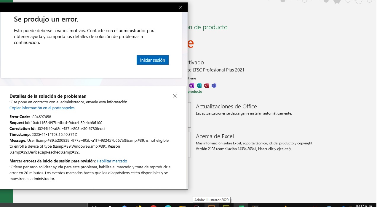The image size is (377, 207).
Task: Click the yellow-outlined taskbar icon beside Illustrator
Action: pyautogui.click(x=226, y=206)
